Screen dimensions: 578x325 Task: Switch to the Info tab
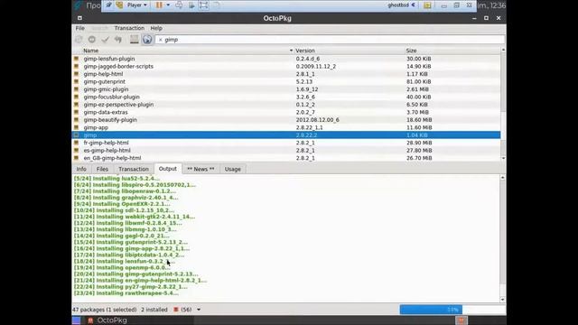click(x=81, y=169)
